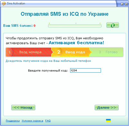129x126 pixels.
Task: Close the Sms Activation window
Action: pyautogui.click(x=126, y=4)
